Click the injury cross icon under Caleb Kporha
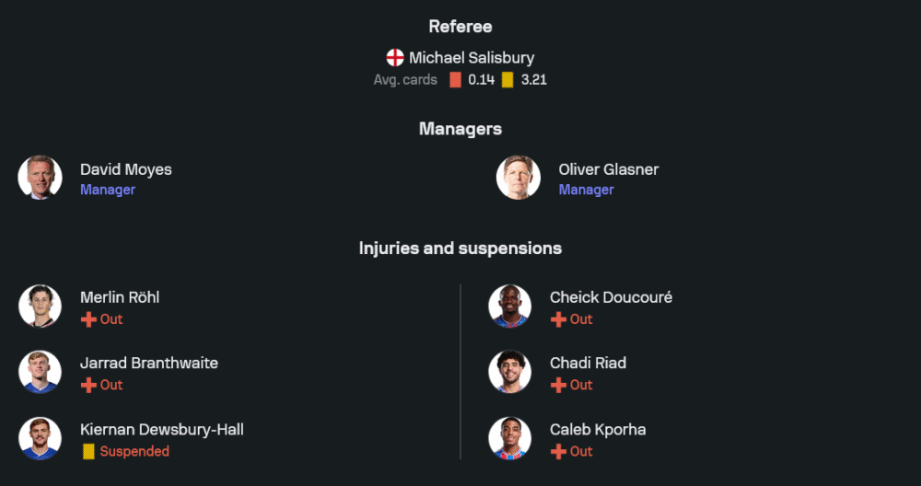The height and width of the screenshot is (486, 921). pyautogui.click(x=558, y=452)
